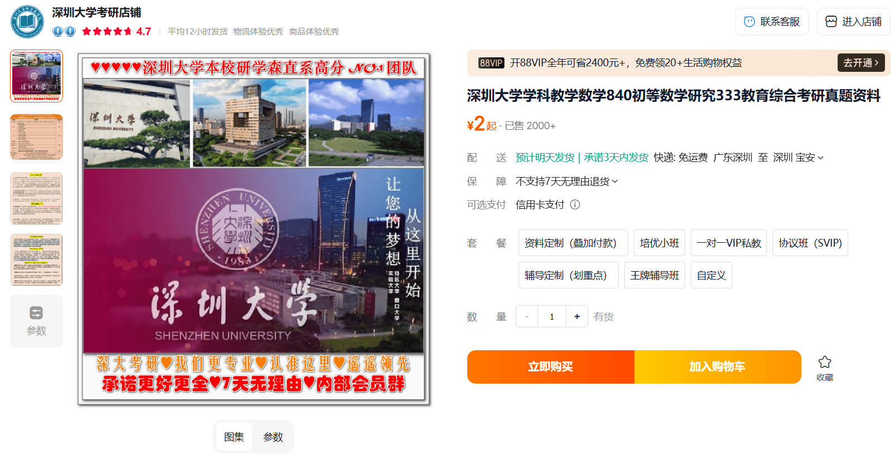Select the 一对一VIP私教 package option

click(x=728, y=243)
